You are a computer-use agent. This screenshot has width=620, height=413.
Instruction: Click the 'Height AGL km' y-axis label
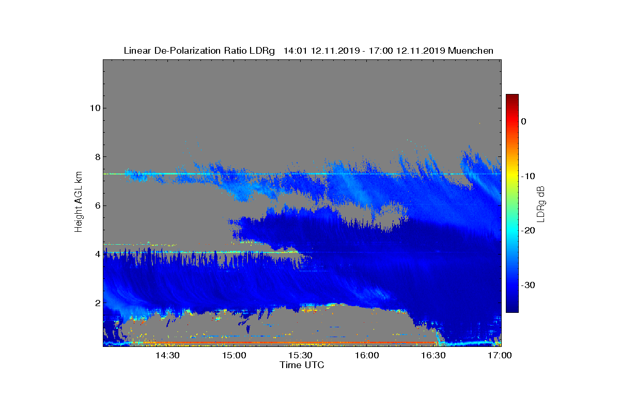coord(79,203)
